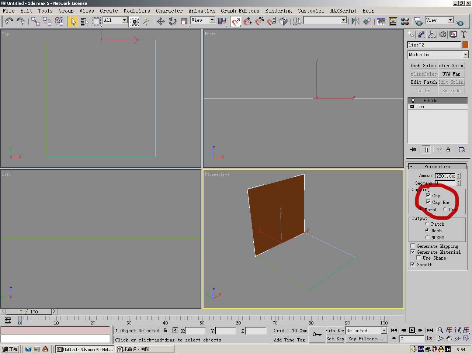The width and height of the screenshot is (472, 354).
Task: Open the selection filter All dropdown
Action: (124, 20)
